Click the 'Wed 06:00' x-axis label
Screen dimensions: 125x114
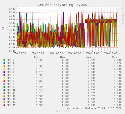[74, 53]
